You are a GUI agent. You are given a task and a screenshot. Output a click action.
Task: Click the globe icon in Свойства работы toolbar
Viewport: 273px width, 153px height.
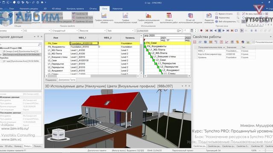coord(243,42)
